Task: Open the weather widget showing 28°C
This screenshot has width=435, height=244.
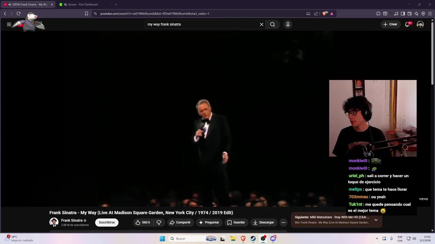Action: [19, 239]
